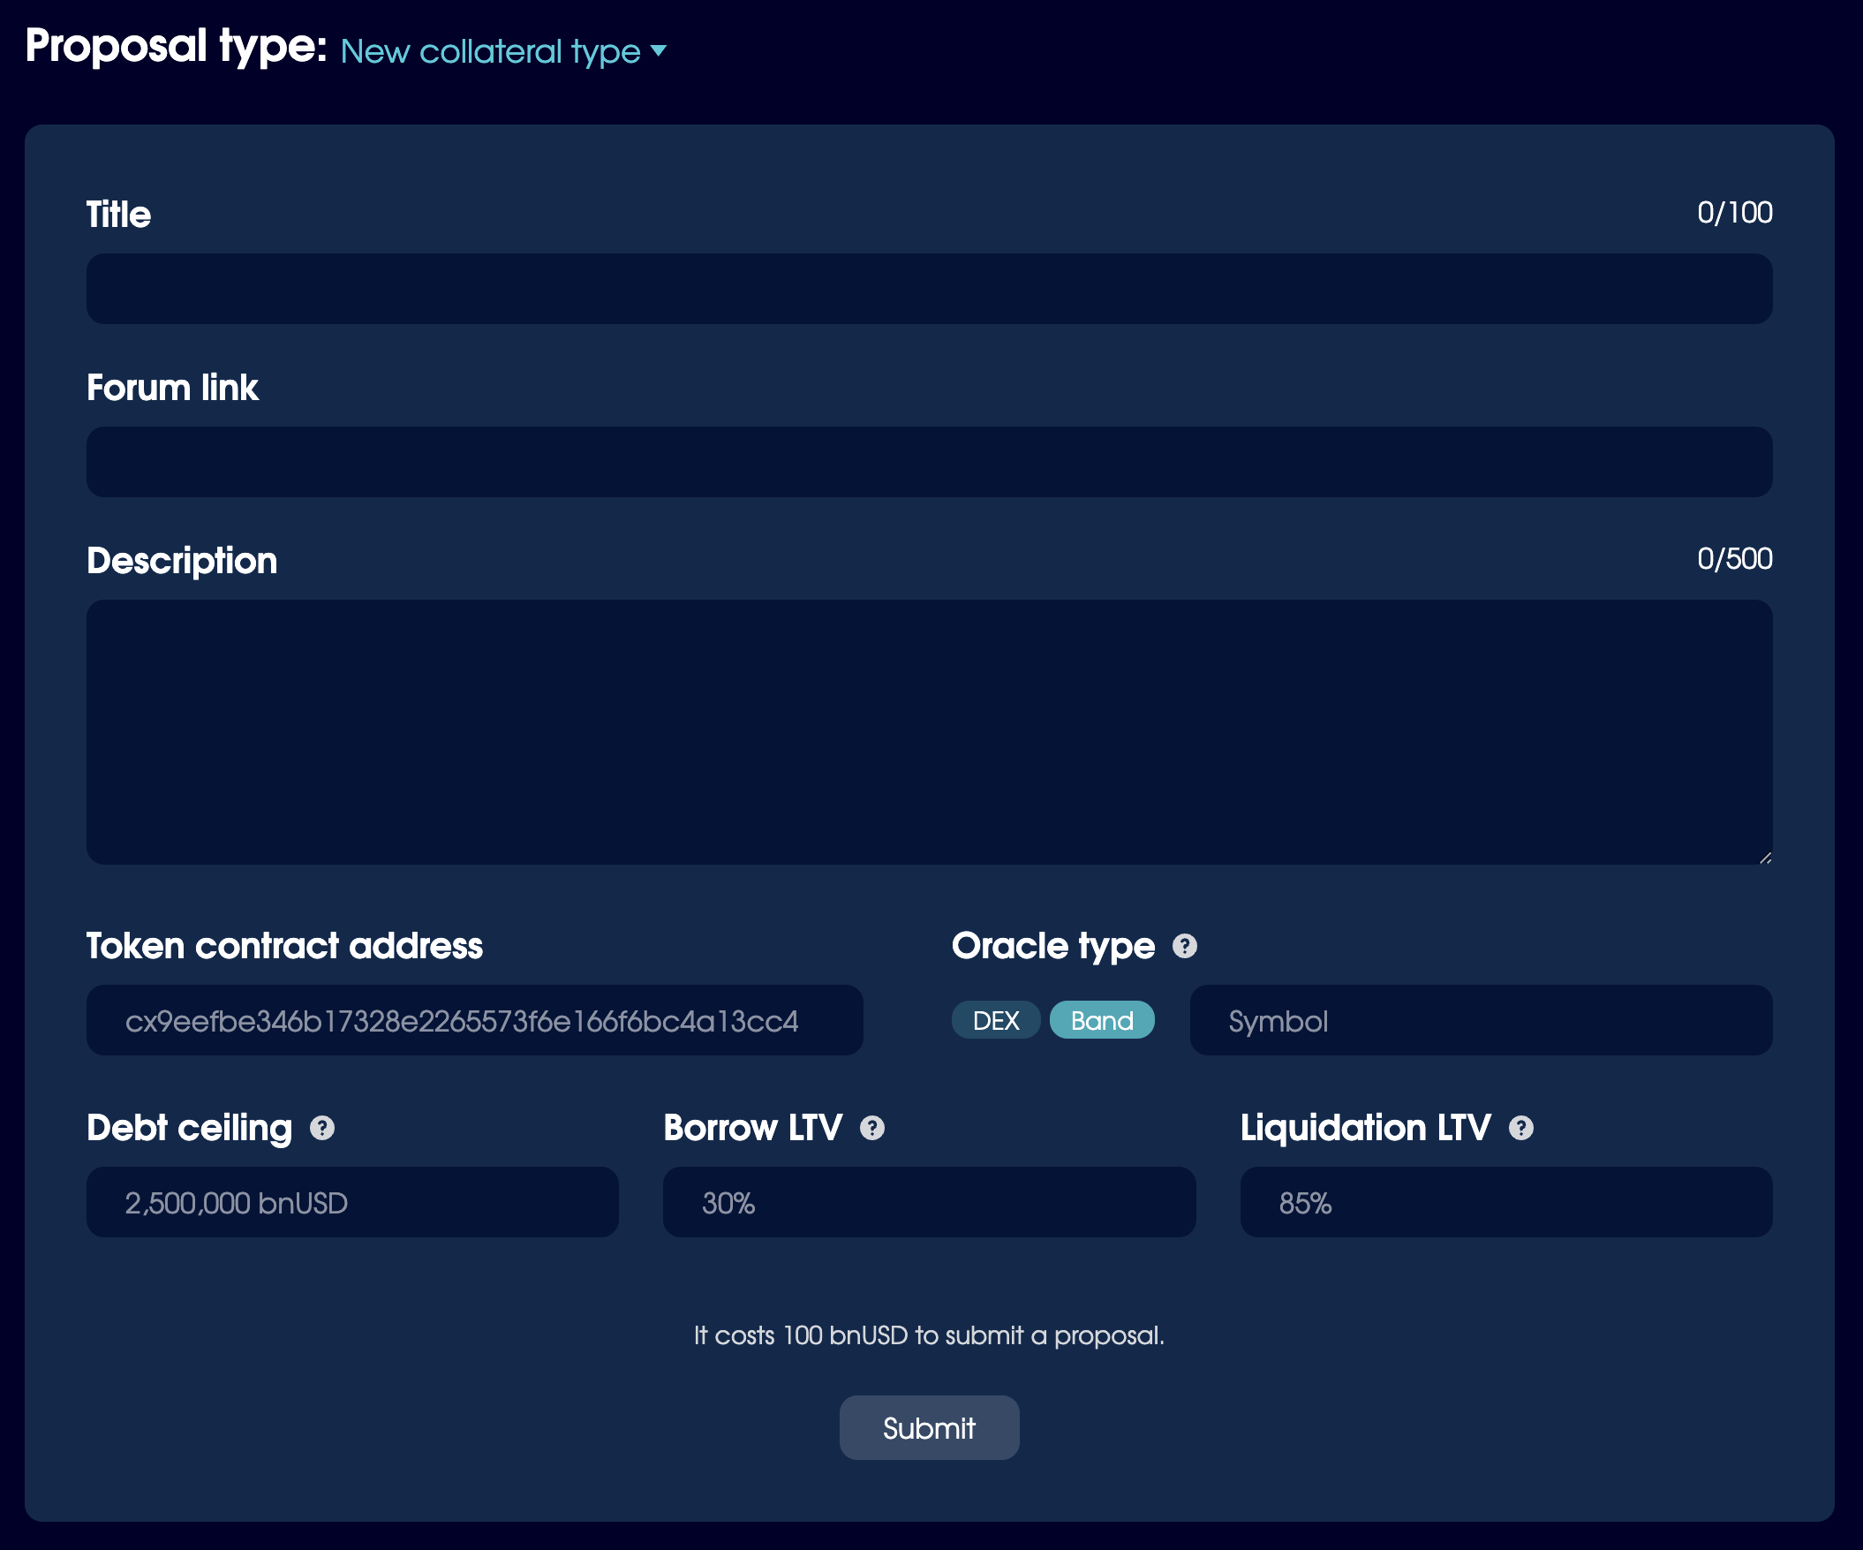This screenshot has width=1863, height=1550.
Task: Focus the Title input field
Action: click(929, 289)
